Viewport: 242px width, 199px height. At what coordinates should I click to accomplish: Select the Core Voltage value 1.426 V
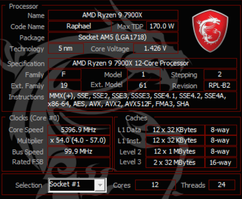coord(156,49)
